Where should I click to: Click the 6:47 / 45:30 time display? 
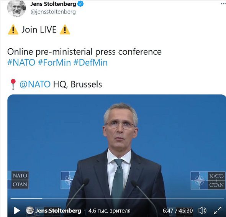[178, 211]
